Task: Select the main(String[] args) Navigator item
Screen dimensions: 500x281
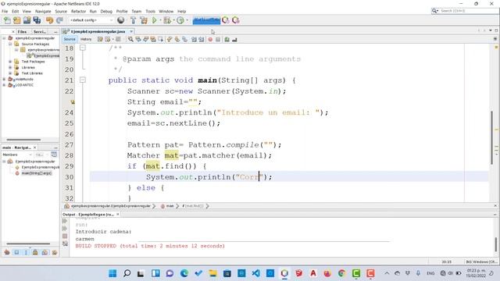Action: pyautogui.click(x=37, y=173)
